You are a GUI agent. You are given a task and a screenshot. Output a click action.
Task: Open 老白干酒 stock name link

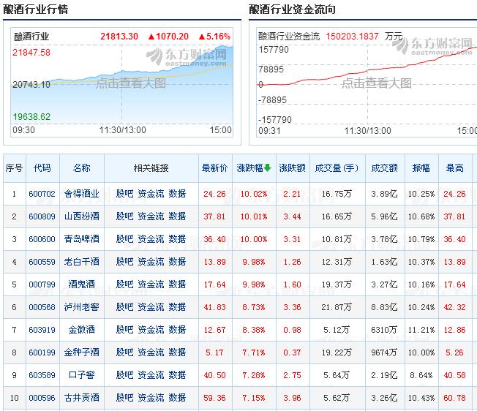(x=81, y=262)
